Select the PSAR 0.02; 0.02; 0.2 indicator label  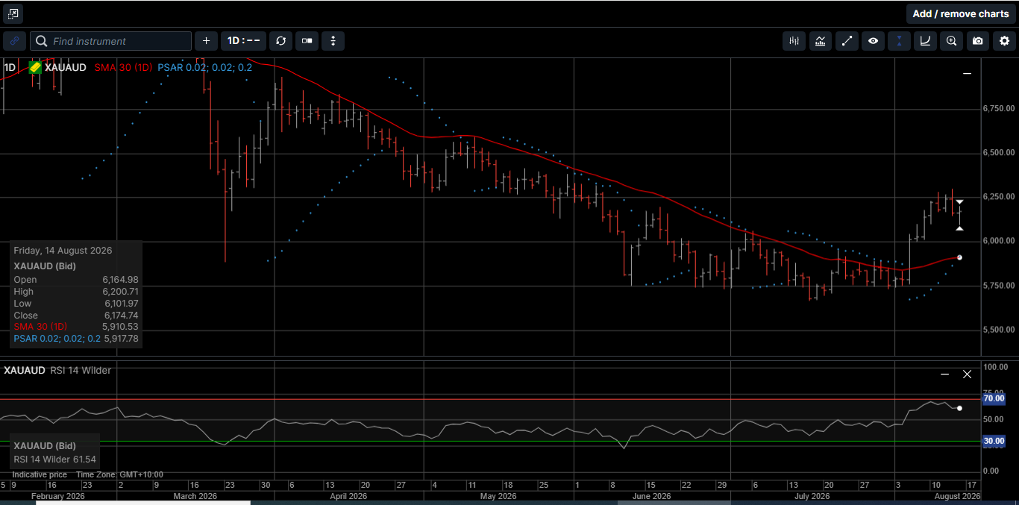204,67
